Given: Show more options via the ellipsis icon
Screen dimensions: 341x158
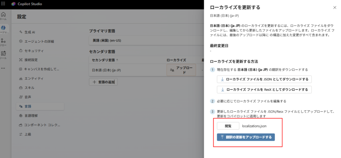Looking at the screenshot, I should (3, 68).
